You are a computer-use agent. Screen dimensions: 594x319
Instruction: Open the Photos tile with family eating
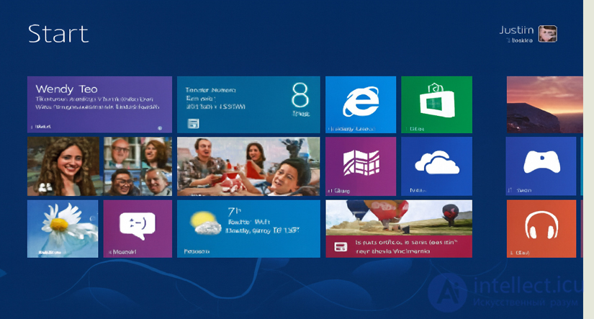(x=248, y=166)
